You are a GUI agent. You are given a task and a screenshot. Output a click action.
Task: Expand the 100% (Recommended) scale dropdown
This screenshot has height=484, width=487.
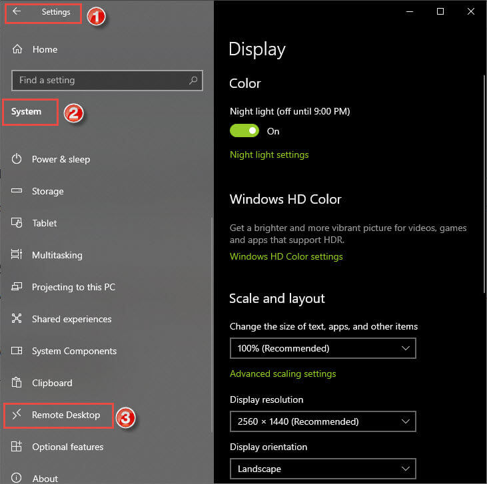(x=322, y=348)
